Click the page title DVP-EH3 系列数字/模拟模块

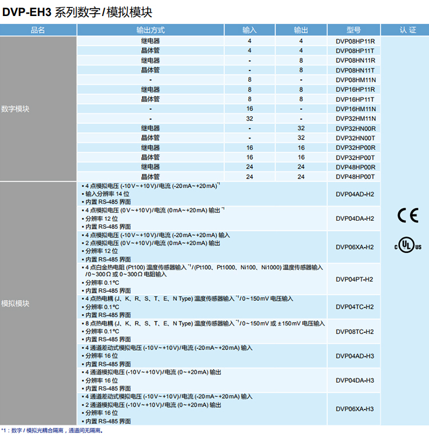[x=77, y=12]
